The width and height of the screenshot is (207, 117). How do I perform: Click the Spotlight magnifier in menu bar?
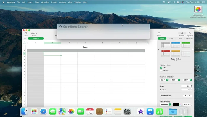click(x=174, y=2)
